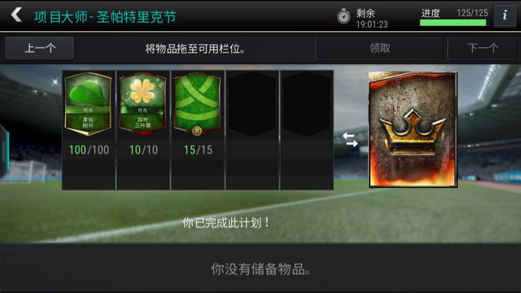Open the info icon panel

pos(505,15)
